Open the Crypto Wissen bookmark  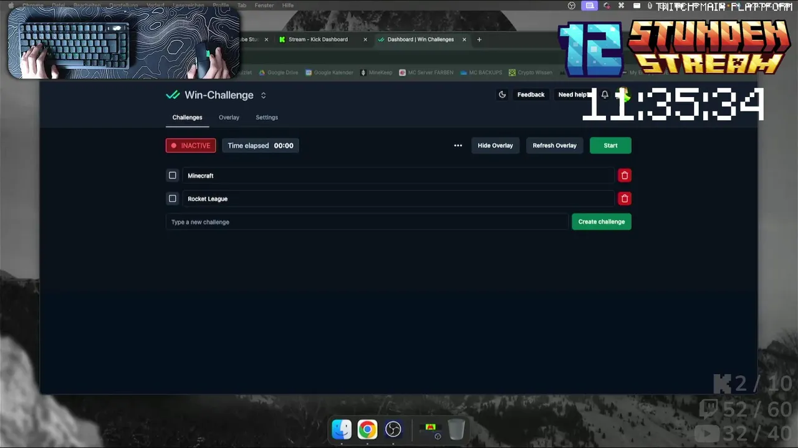(x=531, y=72)
